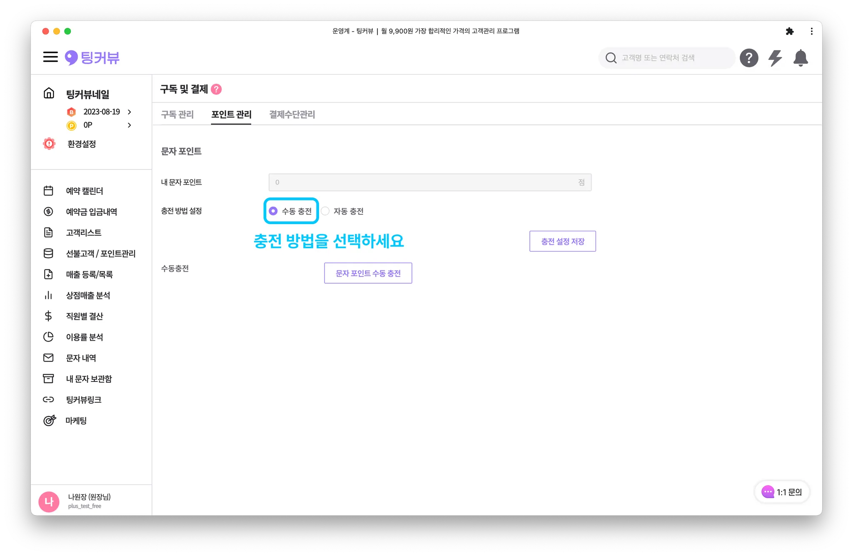Click the lightning bolt icon in header
The width and height of the screenshot is (853, 556).
[x=775, y=58]
